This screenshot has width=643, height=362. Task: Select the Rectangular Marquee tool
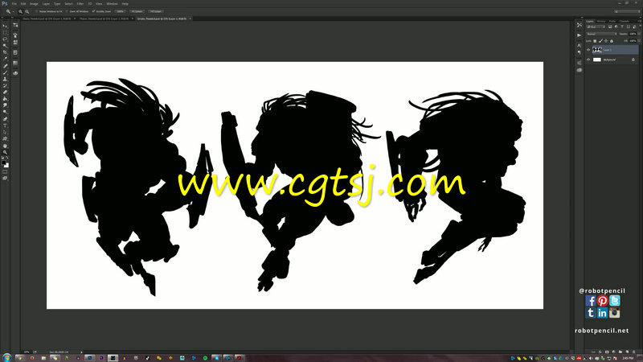[5, 32]
